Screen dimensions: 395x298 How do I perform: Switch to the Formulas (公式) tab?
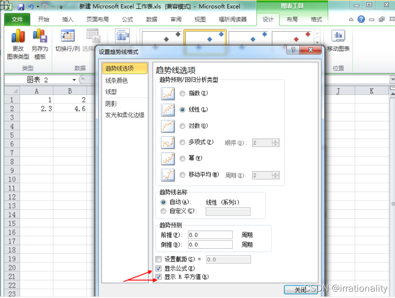(x=127, y=19)
